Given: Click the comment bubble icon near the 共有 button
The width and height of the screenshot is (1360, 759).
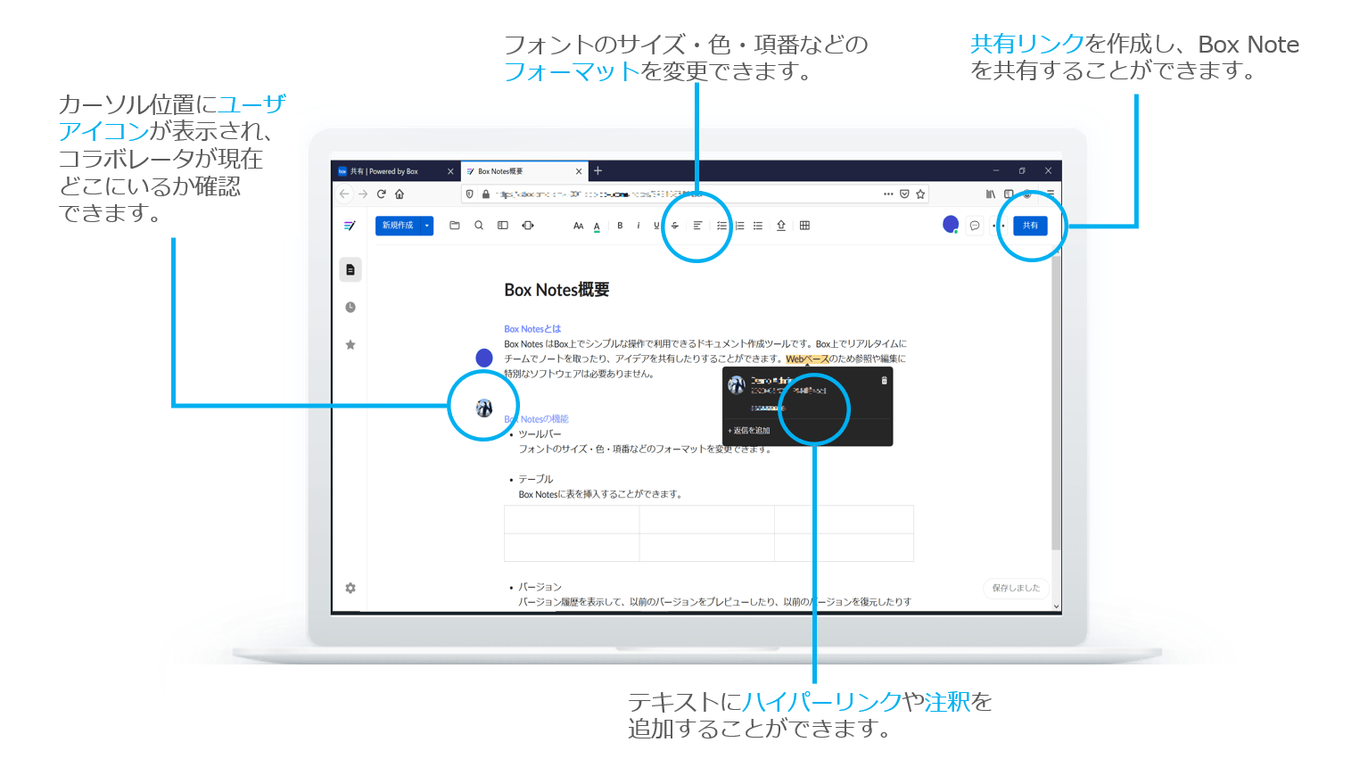Looking at the screenshot, I should 974,225.
